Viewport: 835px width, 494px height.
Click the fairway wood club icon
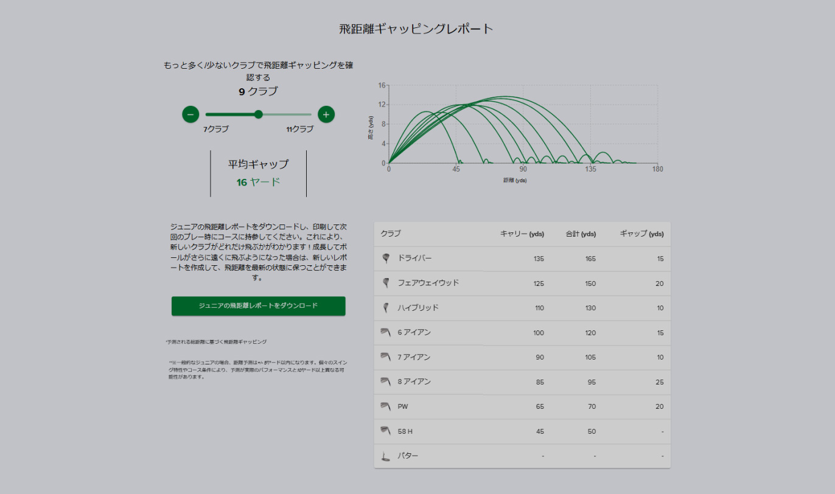[385, 283]
